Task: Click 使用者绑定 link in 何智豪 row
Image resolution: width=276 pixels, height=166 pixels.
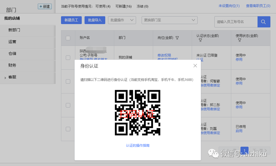Action: tap(210, 85)
